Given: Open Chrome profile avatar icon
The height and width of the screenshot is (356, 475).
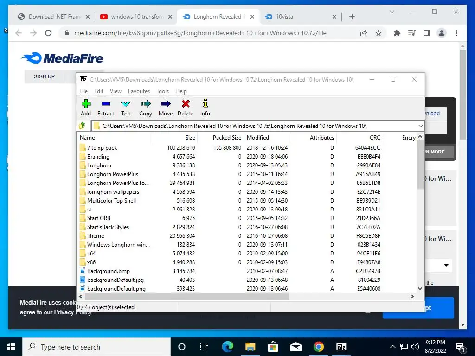Looking at the screenshot, I should pos(442,33).
